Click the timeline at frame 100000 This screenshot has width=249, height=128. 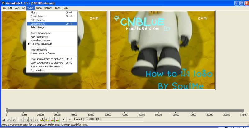coord(175,110)
